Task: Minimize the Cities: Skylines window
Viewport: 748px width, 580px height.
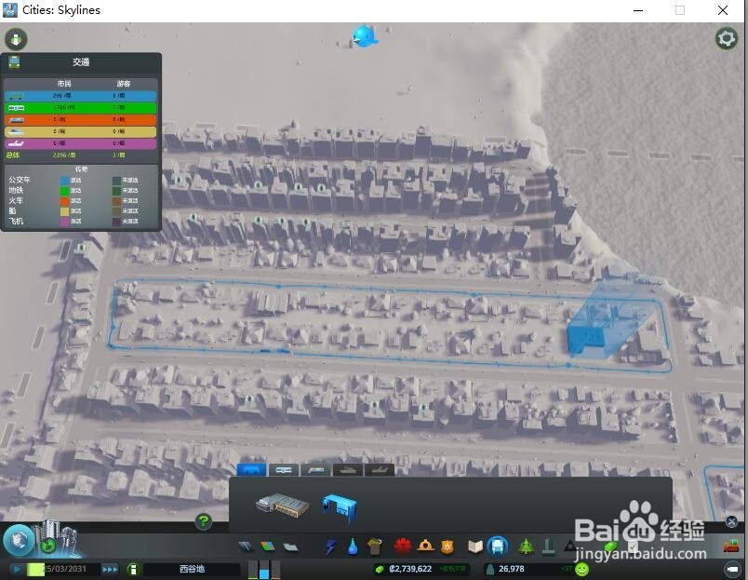Action: (x=638, y=10)
